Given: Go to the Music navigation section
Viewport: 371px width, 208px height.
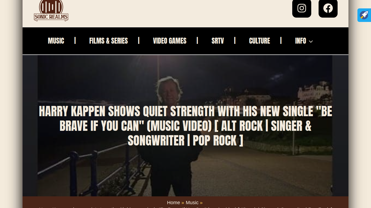Looking at the screenshot, I should (x=56, y=41).
